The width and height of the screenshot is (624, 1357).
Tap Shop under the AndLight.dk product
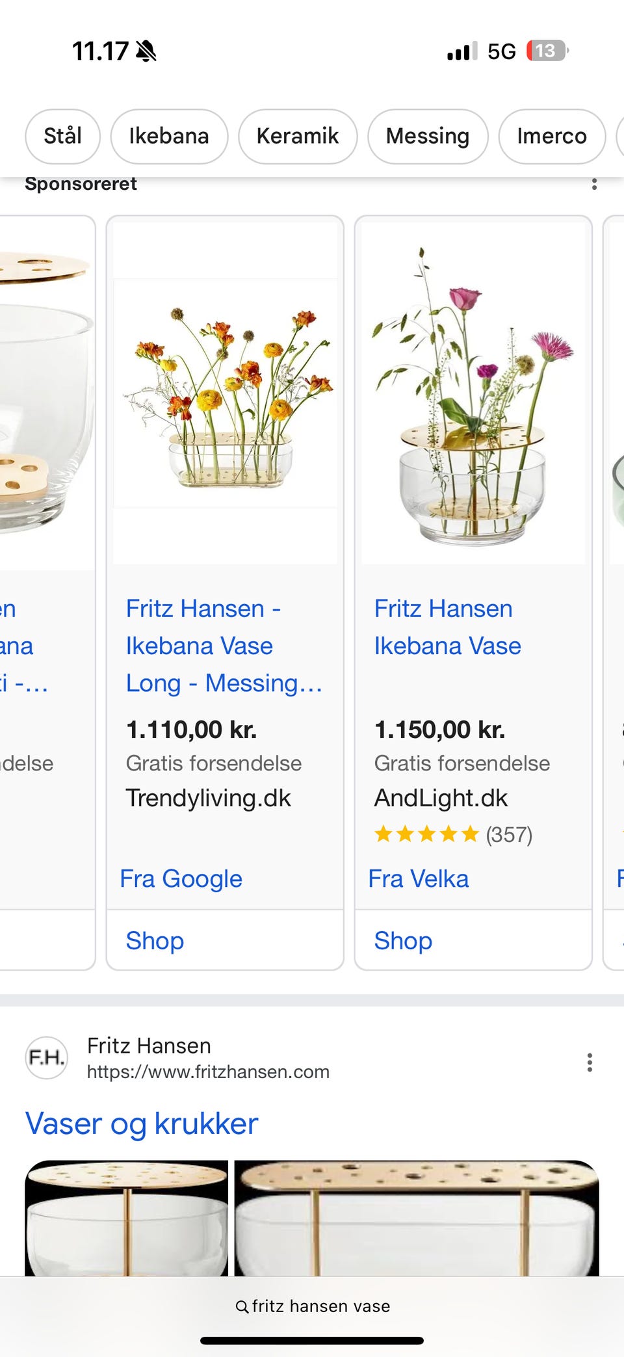pos(403,941)
